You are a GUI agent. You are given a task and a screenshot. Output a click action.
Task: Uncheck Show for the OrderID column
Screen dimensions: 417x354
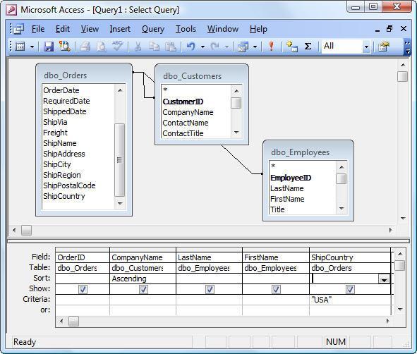[83, 289]
